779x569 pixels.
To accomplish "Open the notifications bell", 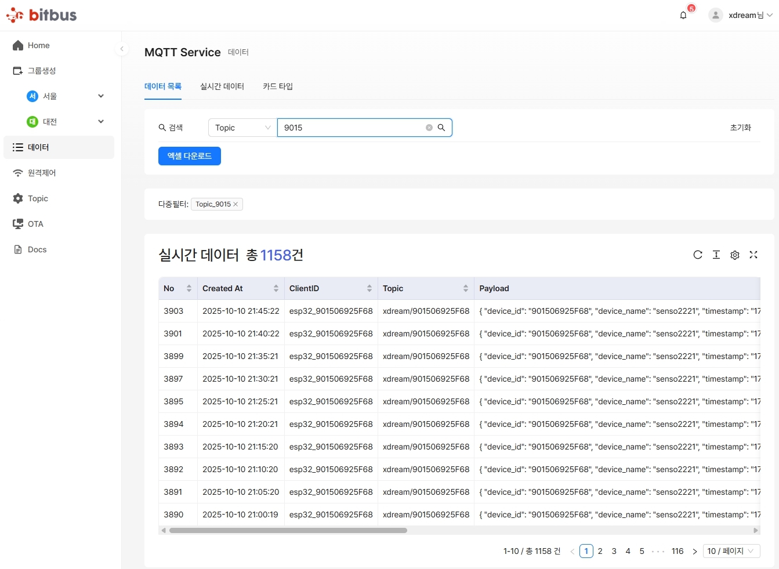I will (x=683, y=15).
